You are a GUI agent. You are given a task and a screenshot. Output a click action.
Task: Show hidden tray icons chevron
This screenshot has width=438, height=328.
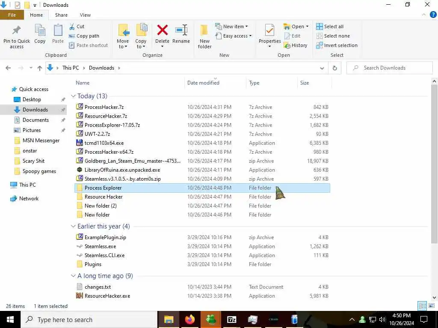pyautogui.click(x=352, y=319)
